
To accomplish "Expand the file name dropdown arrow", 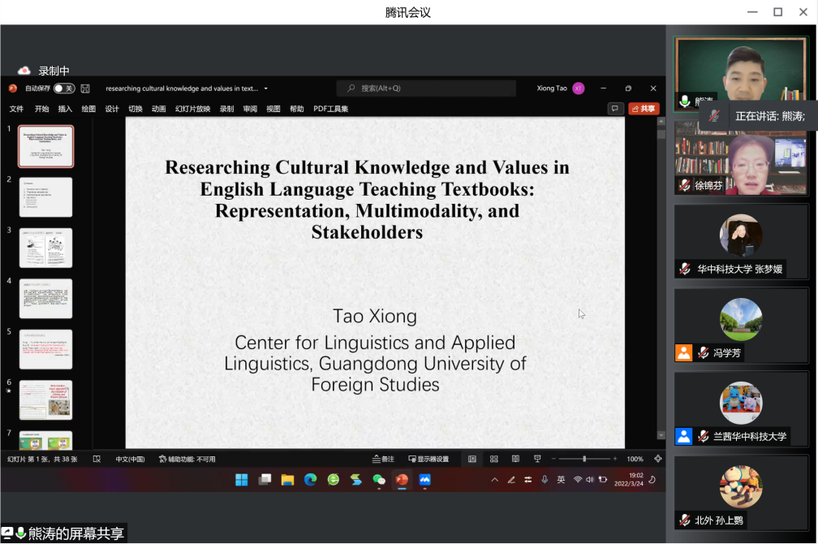I will pos(265,89).
